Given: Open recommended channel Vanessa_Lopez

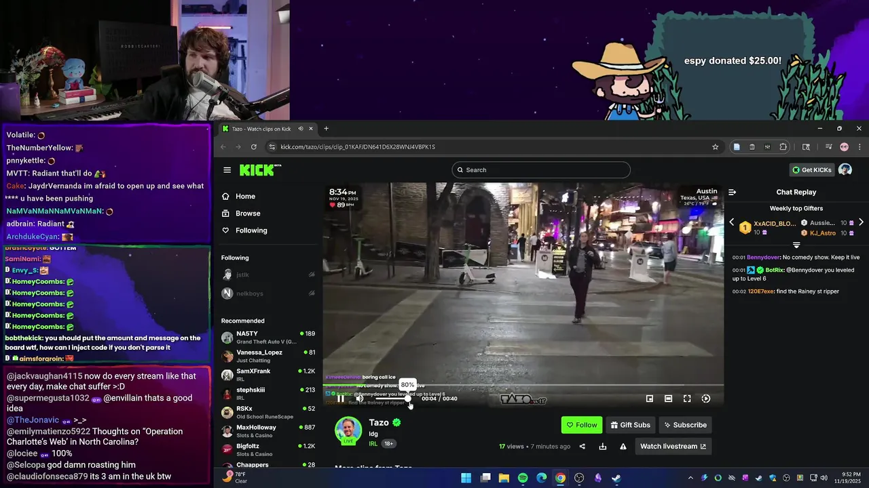Looking at the screenshot, I should coord(268,356).
